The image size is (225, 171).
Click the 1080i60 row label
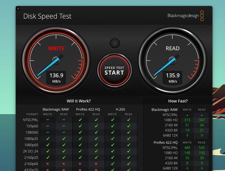pos(32,133)
